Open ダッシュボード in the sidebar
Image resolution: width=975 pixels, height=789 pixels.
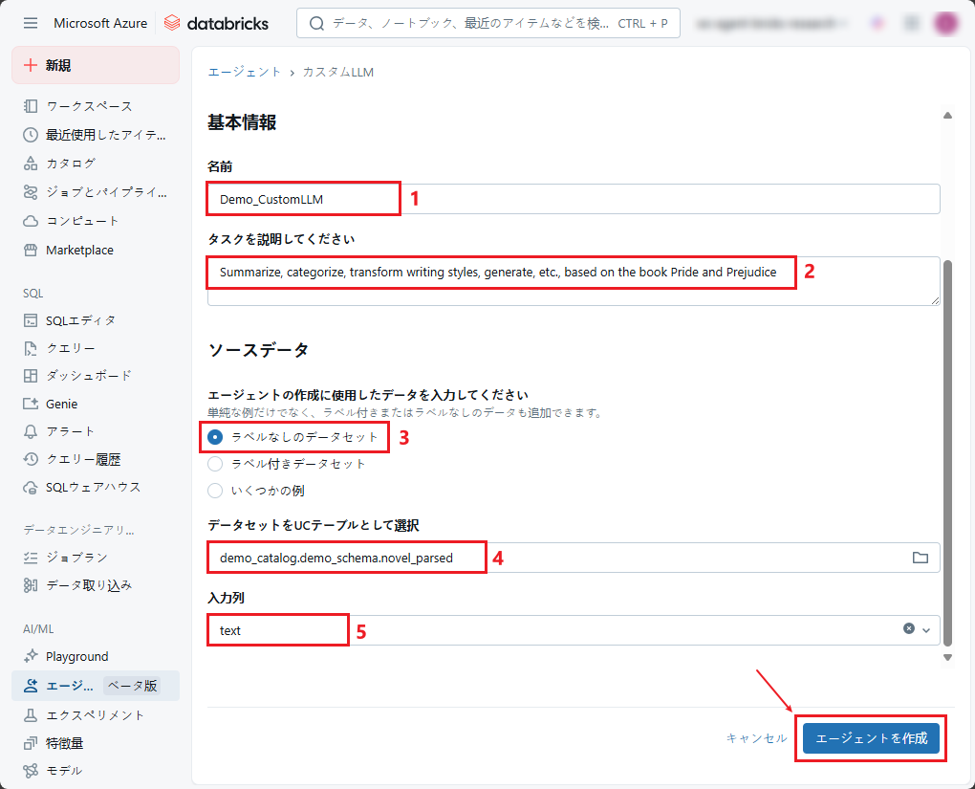click(x=89, y=376)
